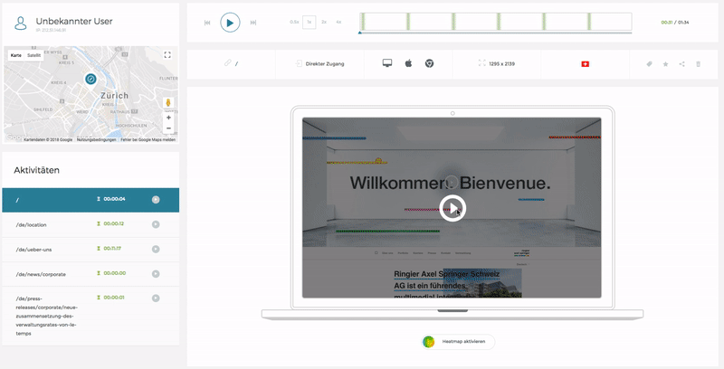The height and width of the screenshot is (369, 724).
Task: Skip to the next activity
Action: (x=253, y=22)
